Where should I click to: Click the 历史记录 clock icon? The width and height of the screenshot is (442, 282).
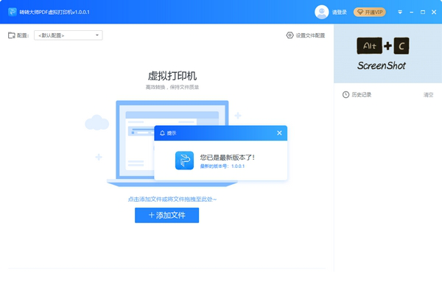point(345,95)
